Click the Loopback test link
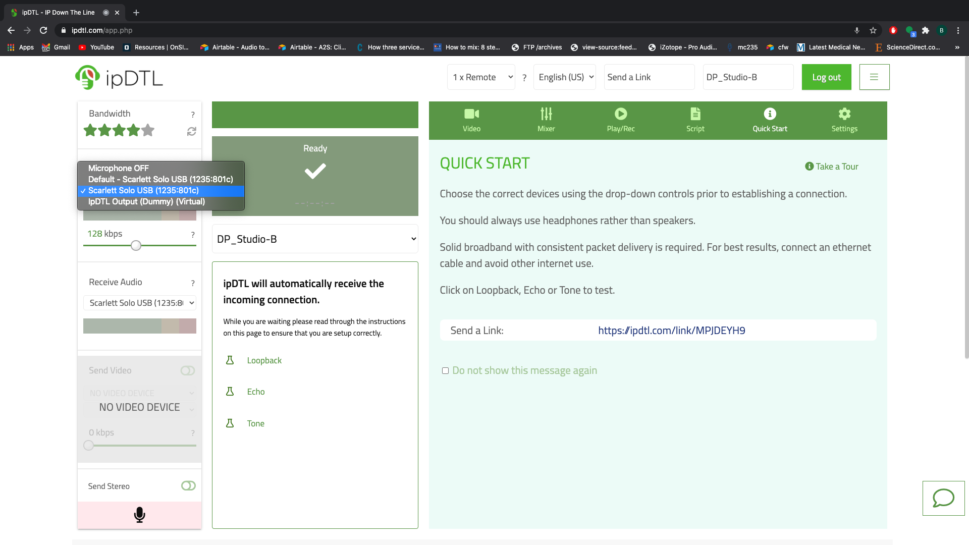Screen dimensions: 969x545 click(264, 360)
